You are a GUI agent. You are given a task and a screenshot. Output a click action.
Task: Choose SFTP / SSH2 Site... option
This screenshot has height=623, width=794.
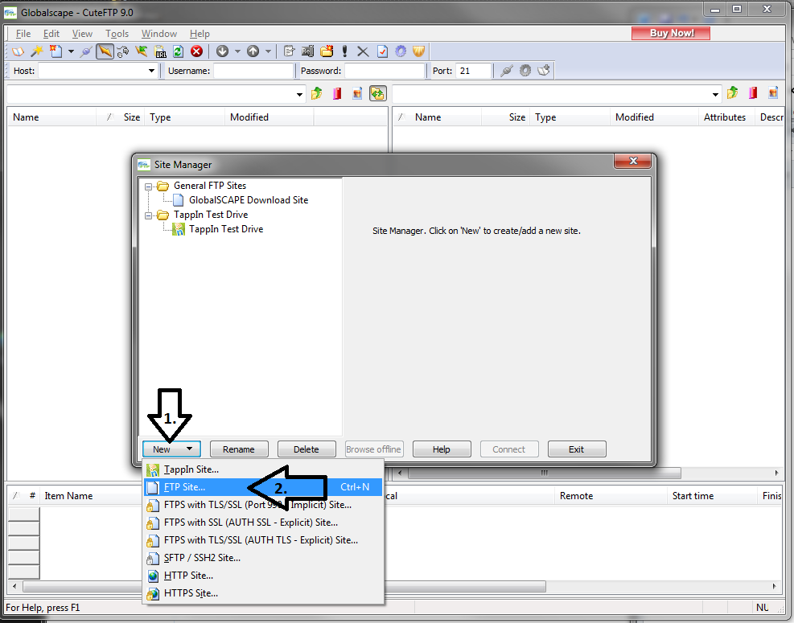(263, 558)
